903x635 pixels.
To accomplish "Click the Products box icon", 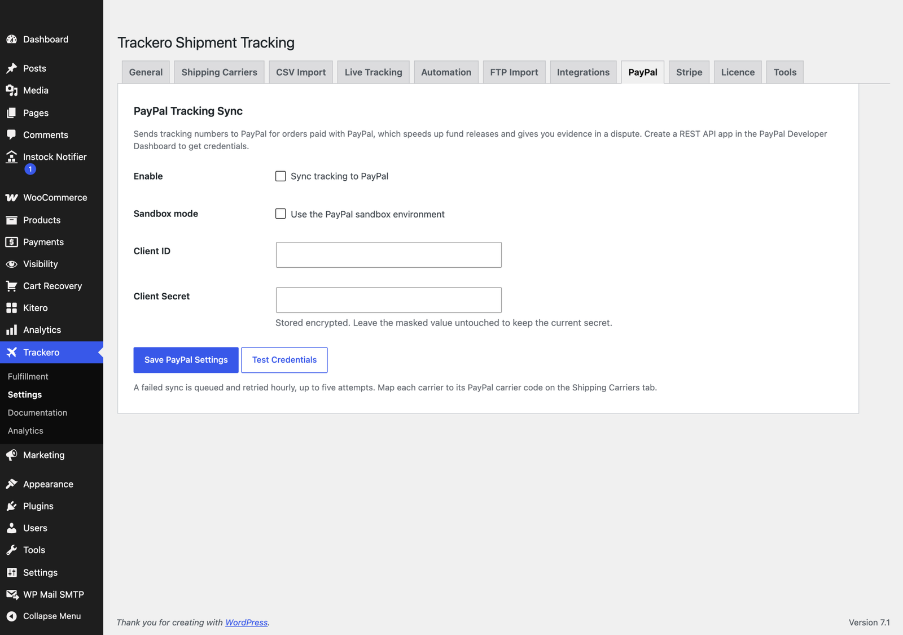I will click(11, 220).
